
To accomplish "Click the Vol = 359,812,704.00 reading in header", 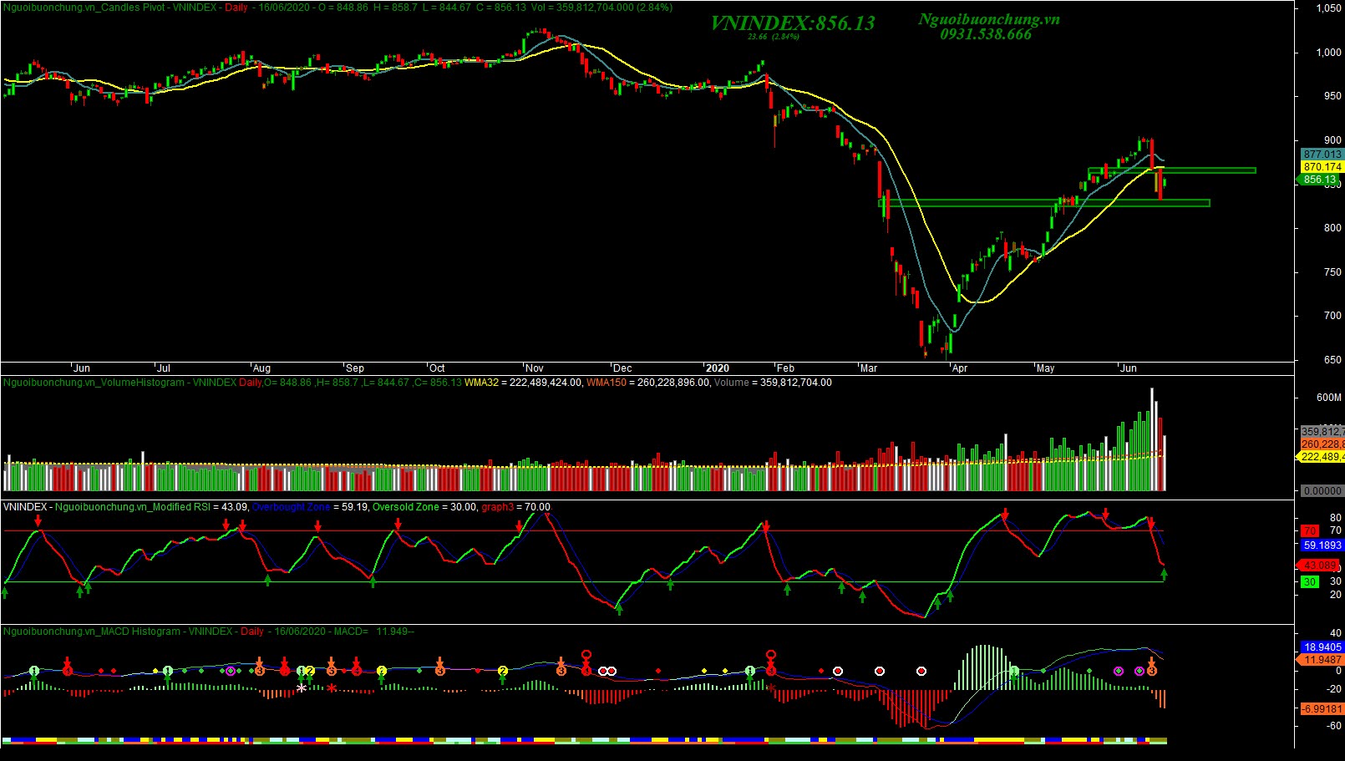I will pos(602,7).
